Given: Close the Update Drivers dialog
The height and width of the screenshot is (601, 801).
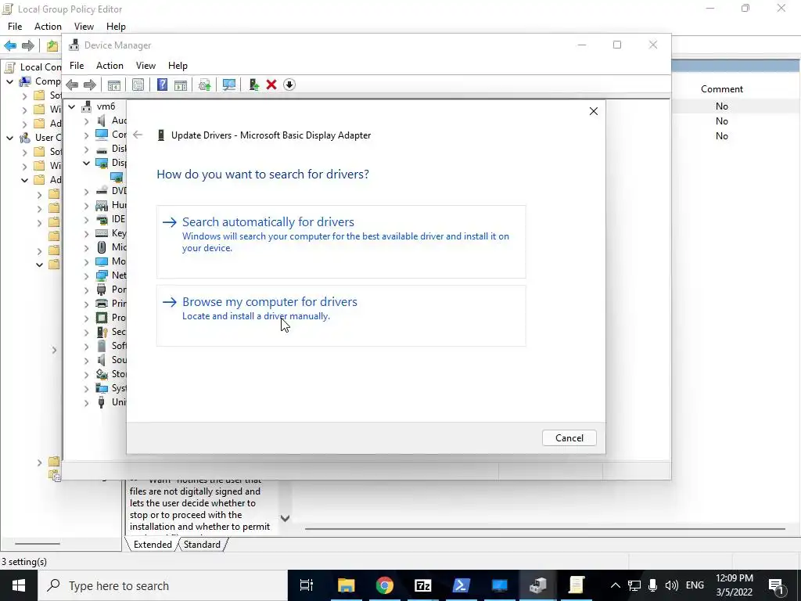Looking at the screenshot, I should point(593,111).
